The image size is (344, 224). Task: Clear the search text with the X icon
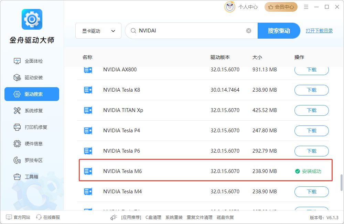pos(249,31)
